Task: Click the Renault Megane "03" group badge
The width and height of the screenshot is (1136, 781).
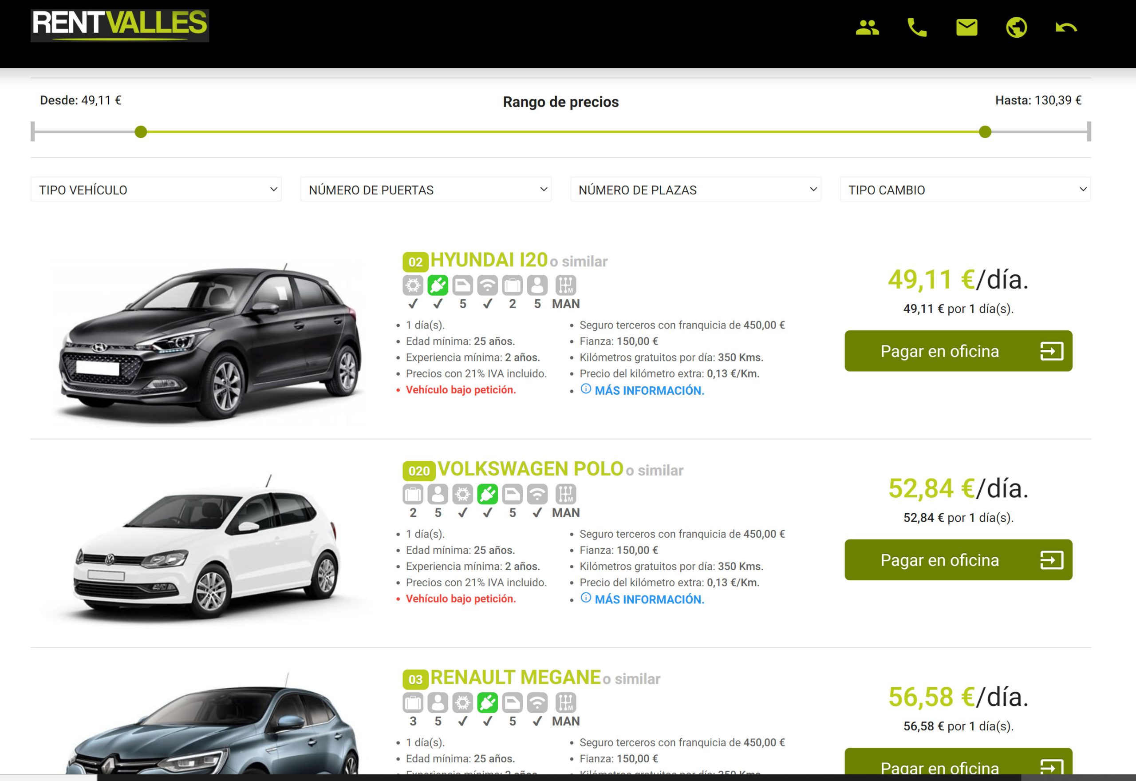Action: pos(415,679)
